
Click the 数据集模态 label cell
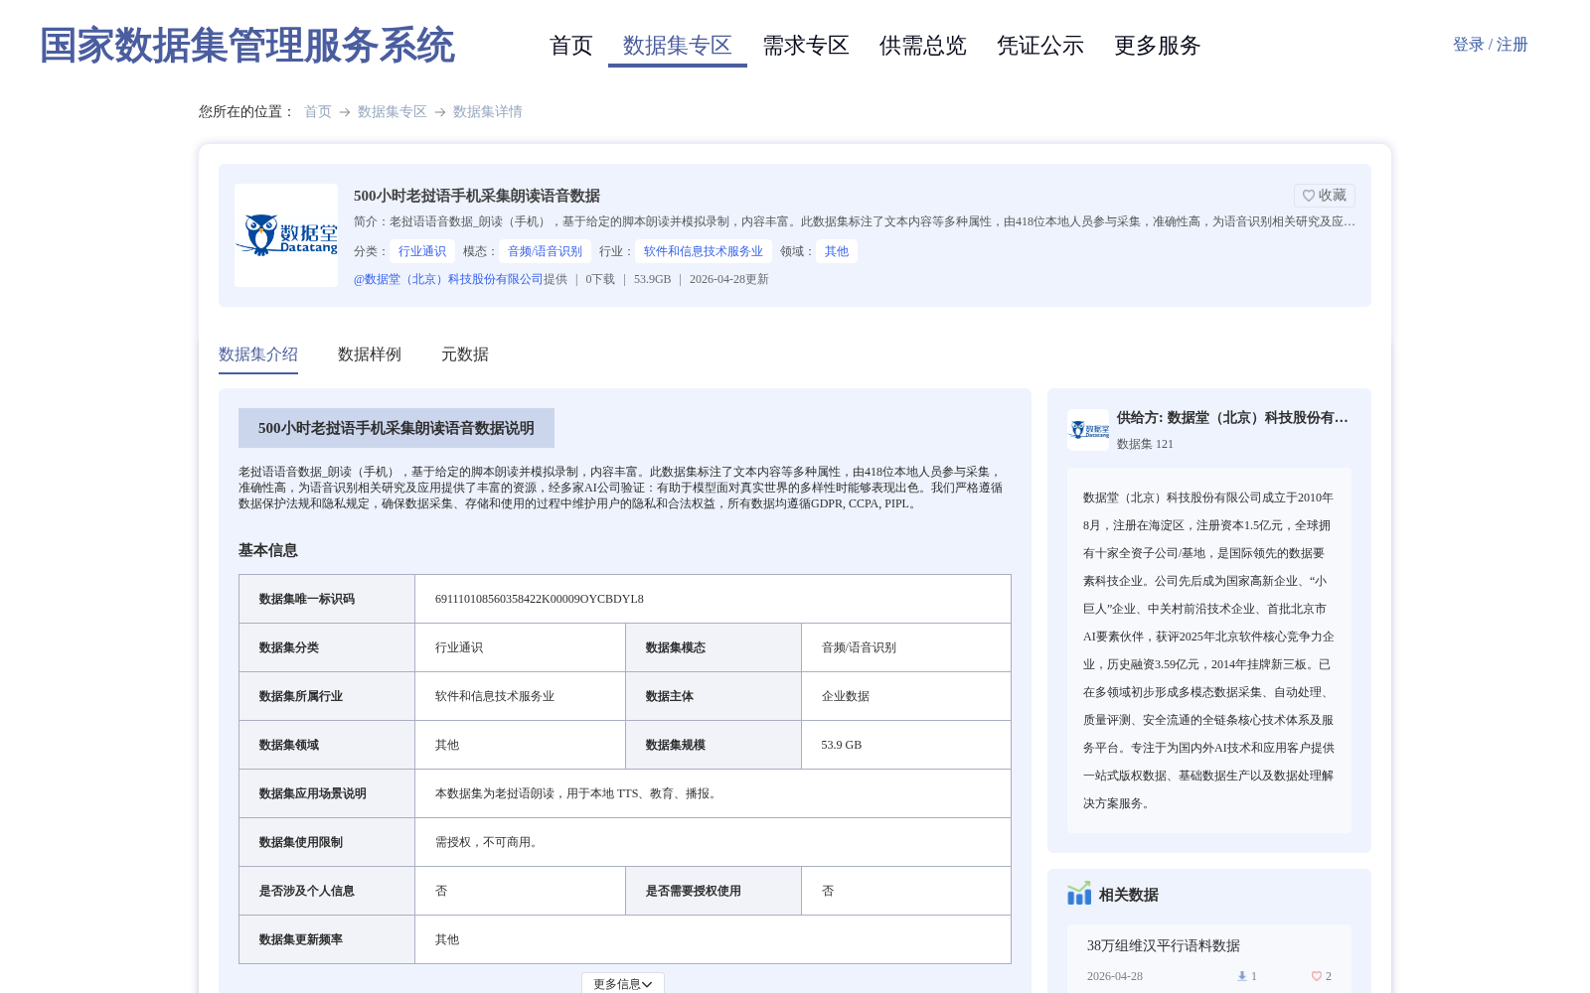[714, 647]
